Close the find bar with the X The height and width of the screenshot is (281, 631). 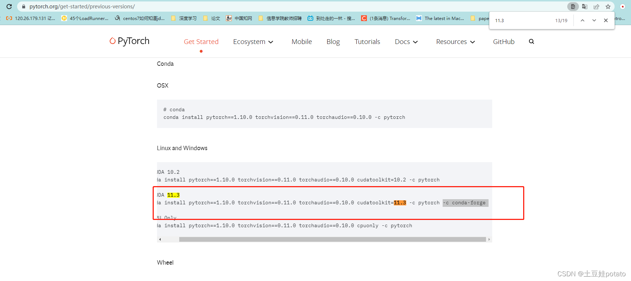pyautogui.click(x=606, y=20)
